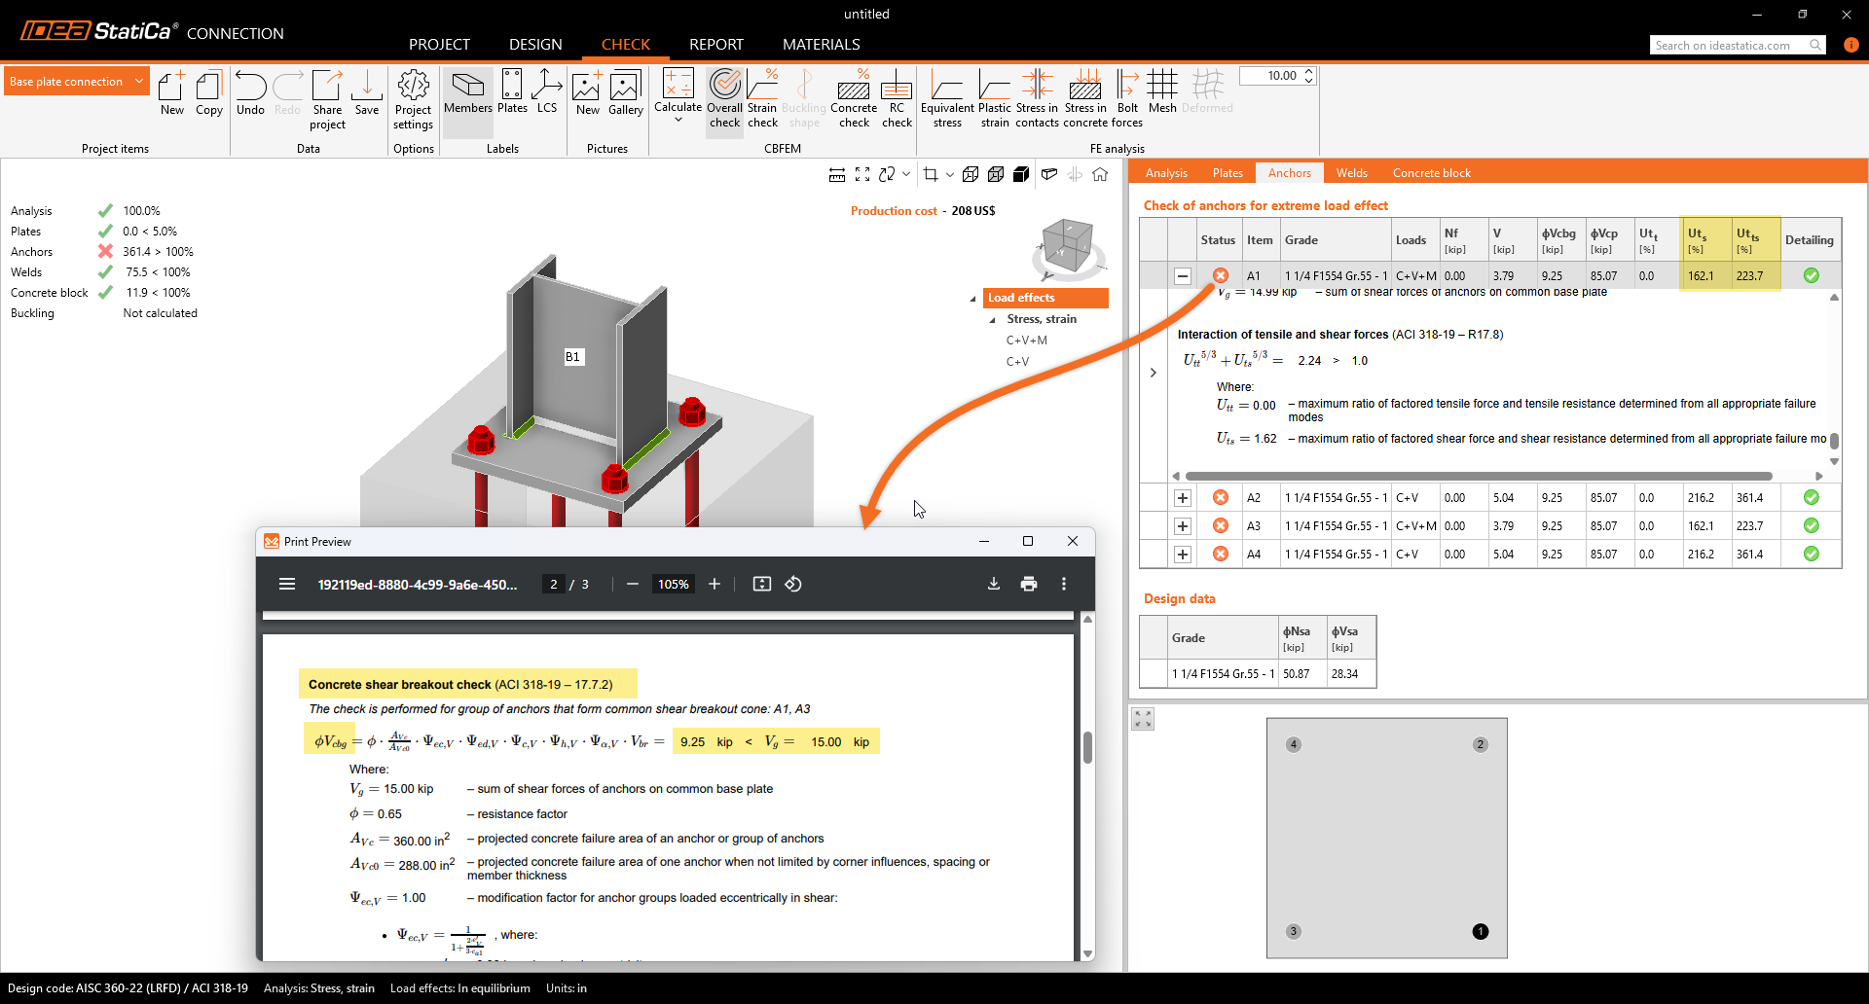
Task: Open Project settings
Action: 413,97
